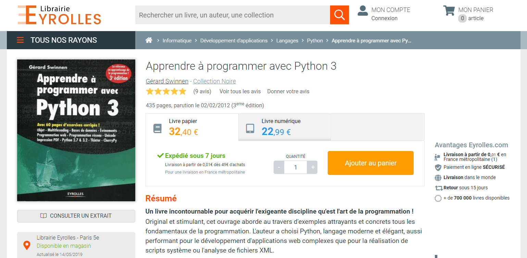Screen dimensions: 527x258
Task: Open the Gérard Swinnen author link
Action: 167,81
